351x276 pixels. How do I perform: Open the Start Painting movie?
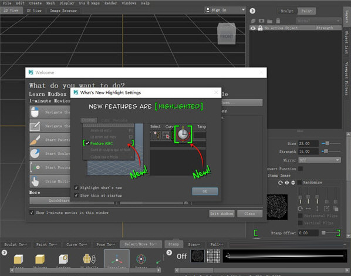tap(50, 140)
